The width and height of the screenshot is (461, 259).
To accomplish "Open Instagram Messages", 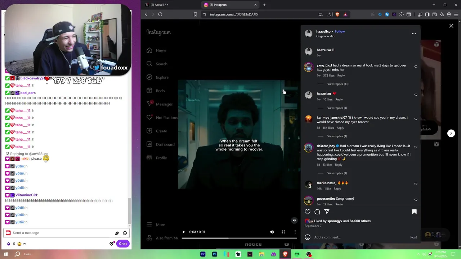I will click(x=160, y=104).
